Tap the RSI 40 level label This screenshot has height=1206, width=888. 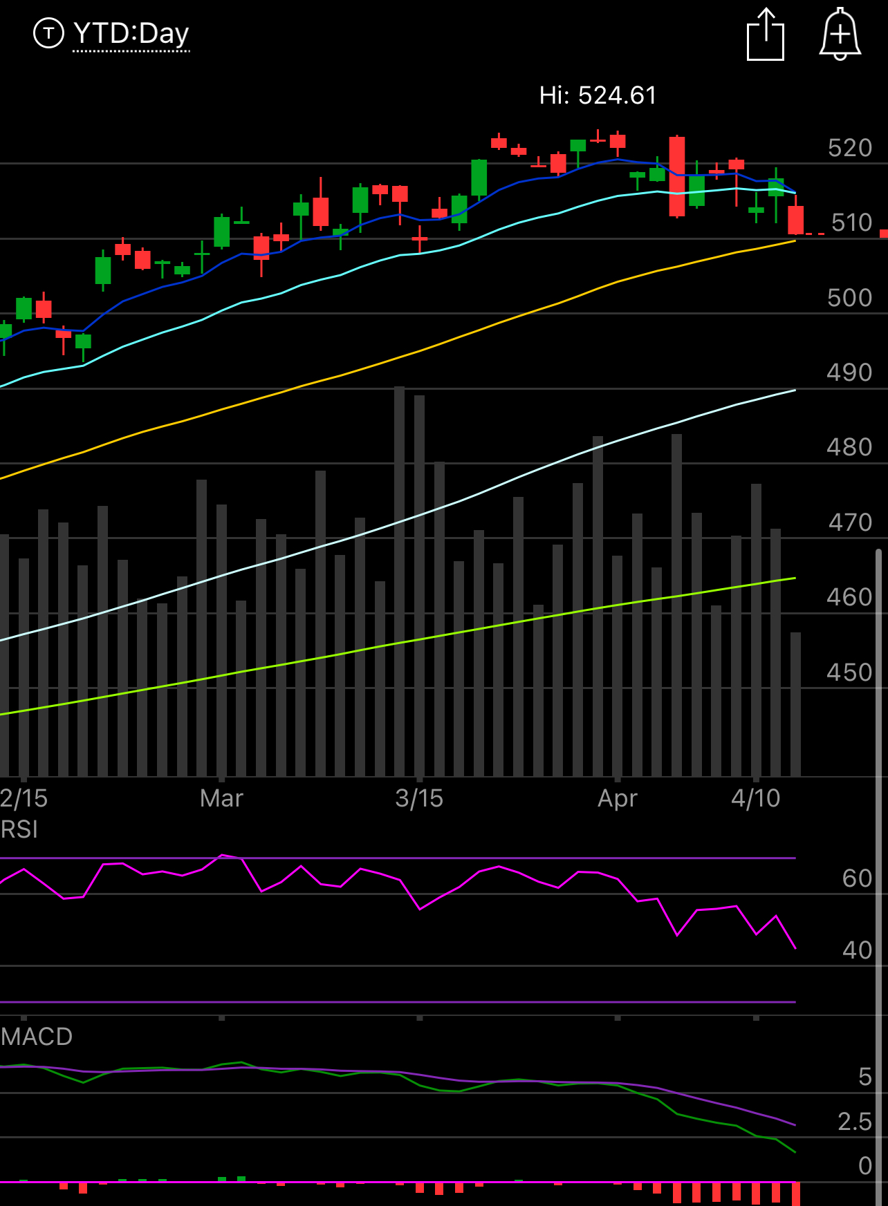coord(858,950)
